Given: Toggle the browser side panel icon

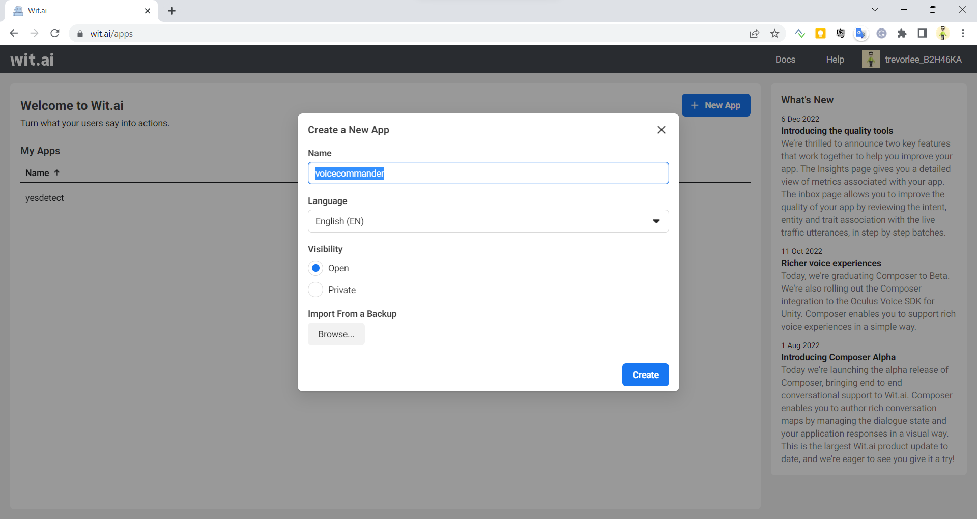Looking at the screenshot, I should pyautogui.click(x=922, y=34).
